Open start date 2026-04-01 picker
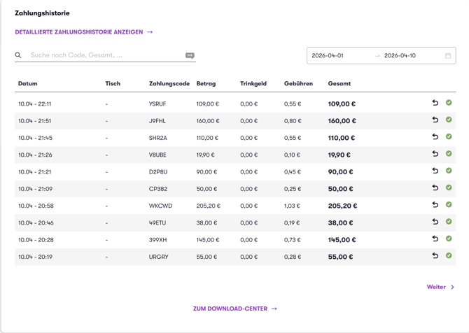The image size is (469, 333). pyautogui.click(x=328, y=55)
